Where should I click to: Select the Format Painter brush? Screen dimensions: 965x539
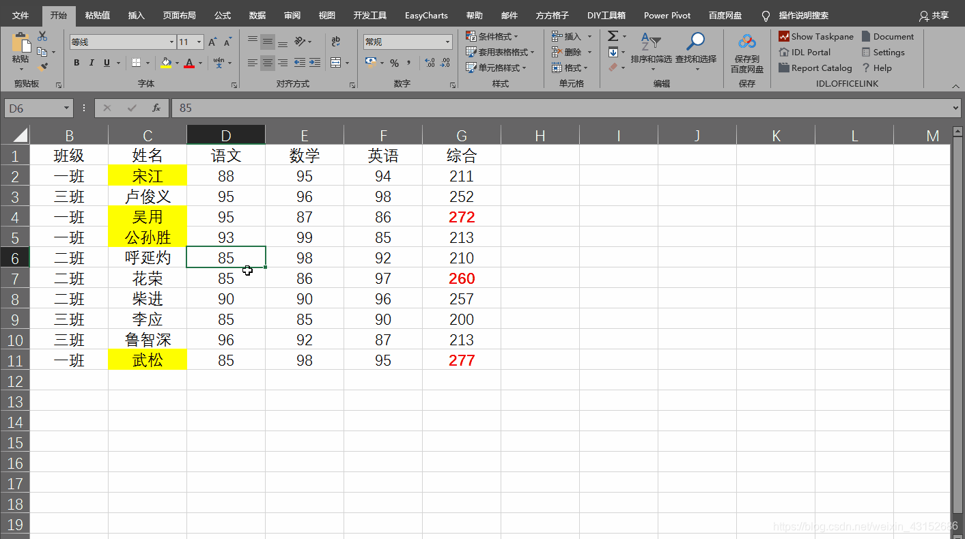[42, 67]
